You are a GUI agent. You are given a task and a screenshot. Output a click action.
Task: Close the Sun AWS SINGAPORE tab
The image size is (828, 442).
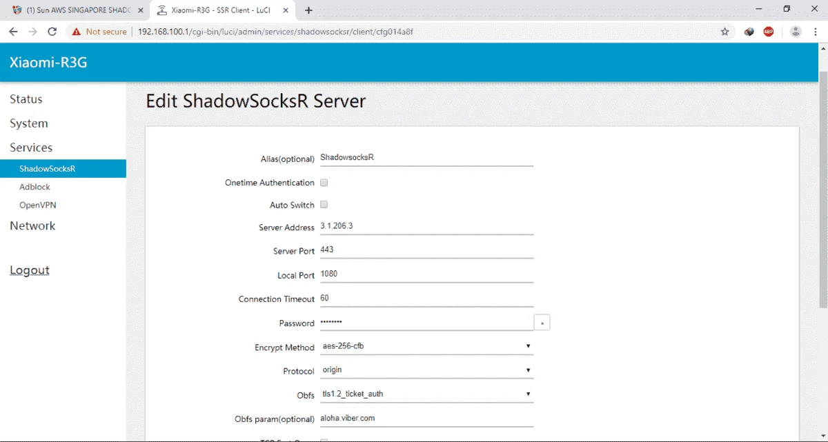click(140, 10)
